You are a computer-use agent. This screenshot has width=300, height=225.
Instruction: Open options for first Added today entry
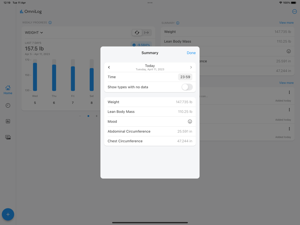click(289, 92)
